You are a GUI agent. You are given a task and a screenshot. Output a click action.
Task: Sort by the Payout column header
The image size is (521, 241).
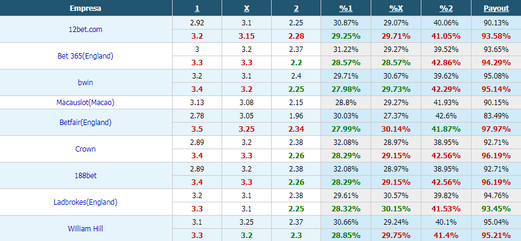pos(496,8)
